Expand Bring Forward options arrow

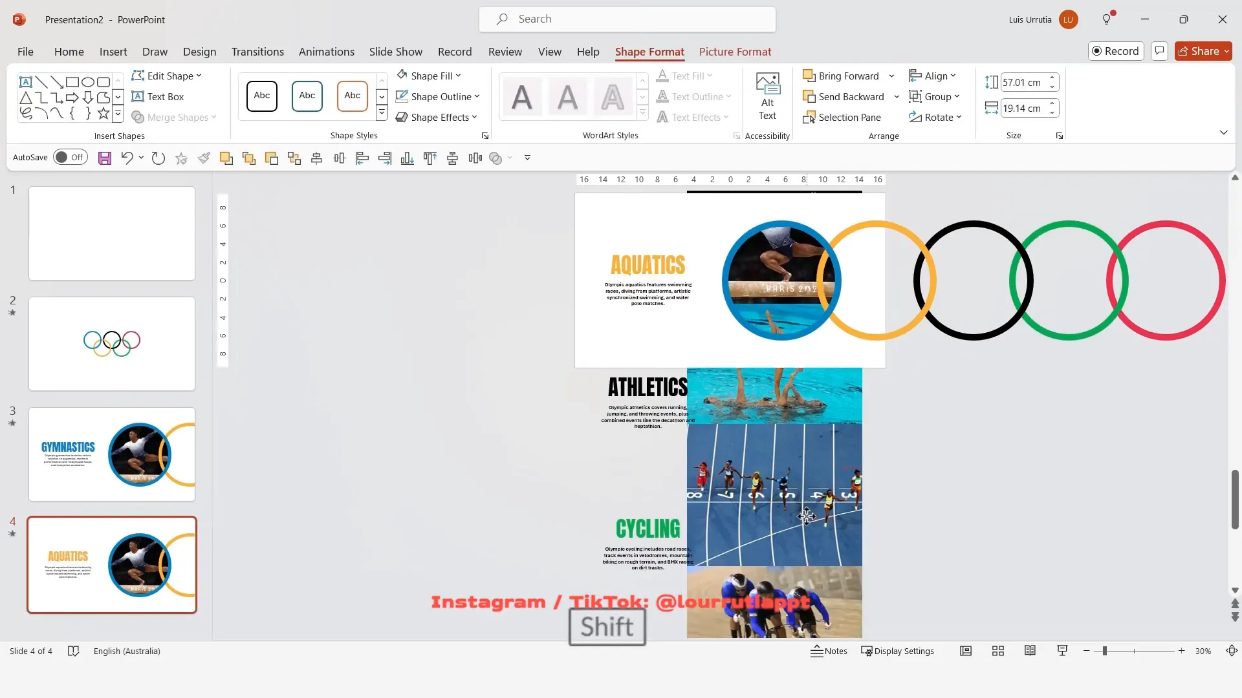point(891,76)
